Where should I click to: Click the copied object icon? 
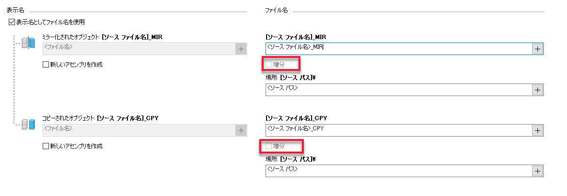click(29, 126)
